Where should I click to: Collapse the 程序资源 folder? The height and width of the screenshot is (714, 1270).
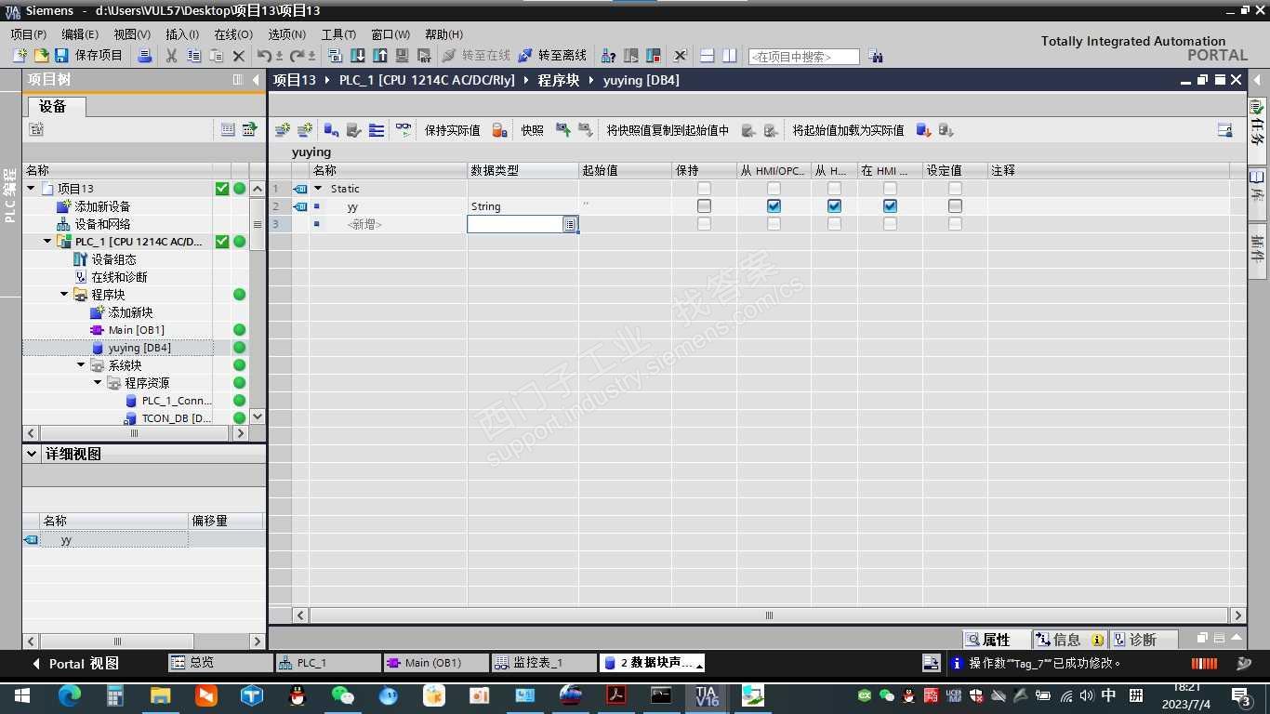(98, 383)
